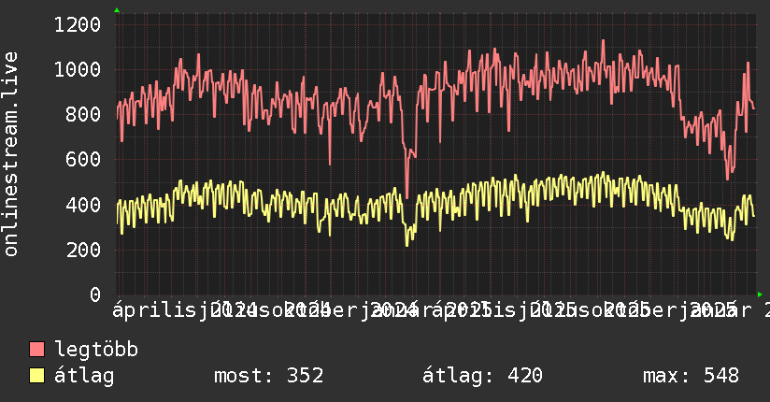Click the 'most: 352' value

point(268,376)
